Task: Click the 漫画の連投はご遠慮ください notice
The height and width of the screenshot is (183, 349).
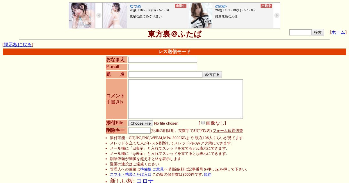Action: point(135,164)
